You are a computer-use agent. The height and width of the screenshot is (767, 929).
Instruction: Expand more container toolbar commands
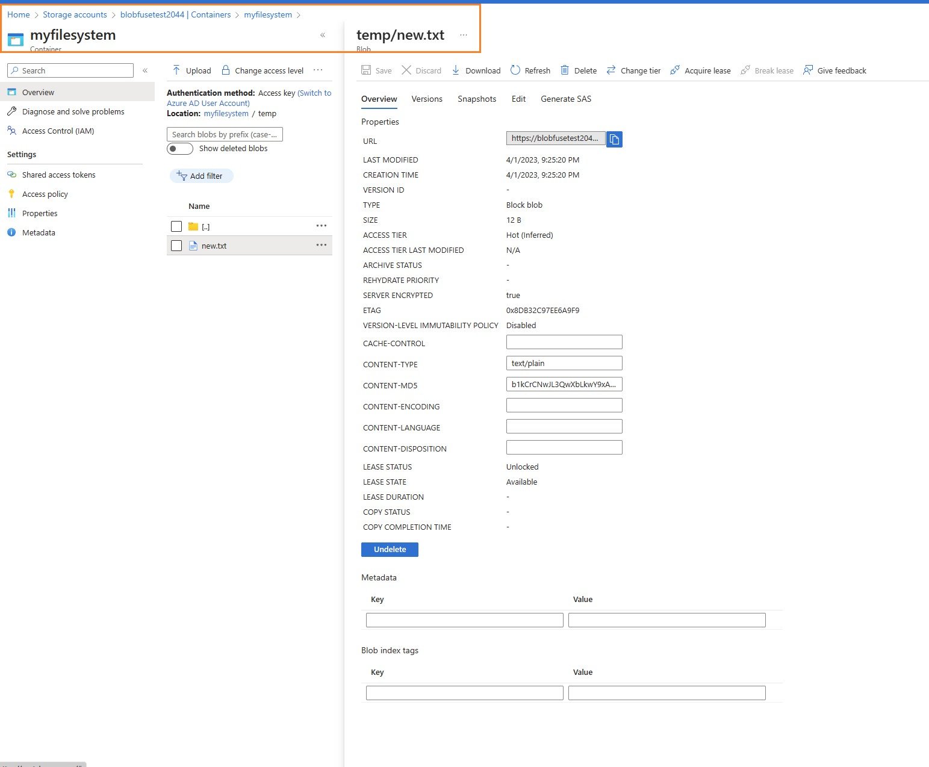pos(318,70)
